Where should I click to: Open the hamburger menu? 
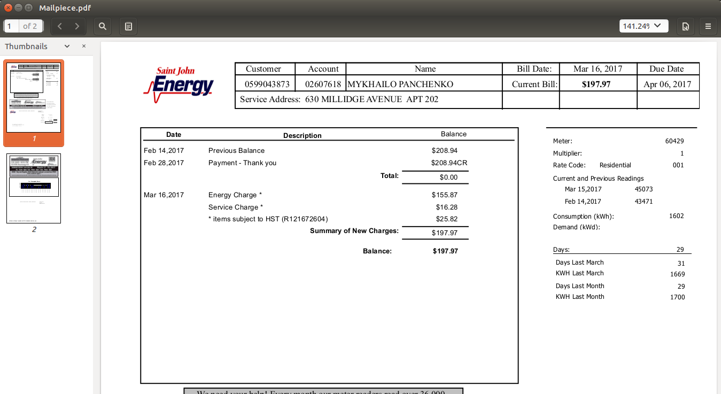(708, 26)
